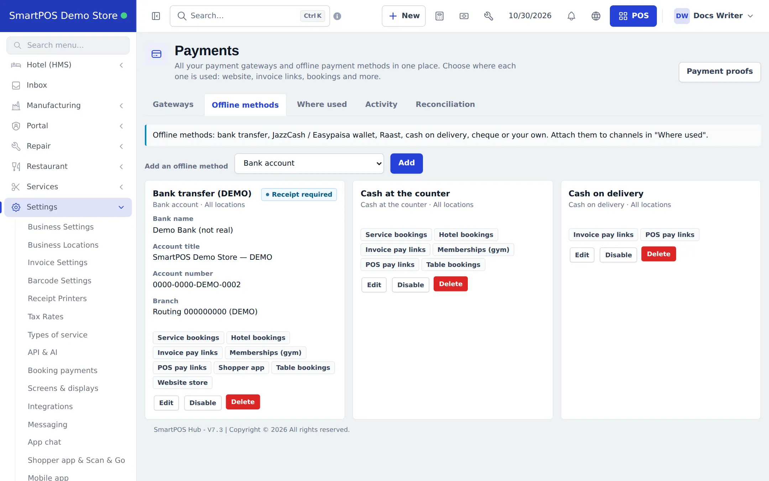769x481 pixels.
Task: Expand the Portal menu chevron
Action: [121, 126]
